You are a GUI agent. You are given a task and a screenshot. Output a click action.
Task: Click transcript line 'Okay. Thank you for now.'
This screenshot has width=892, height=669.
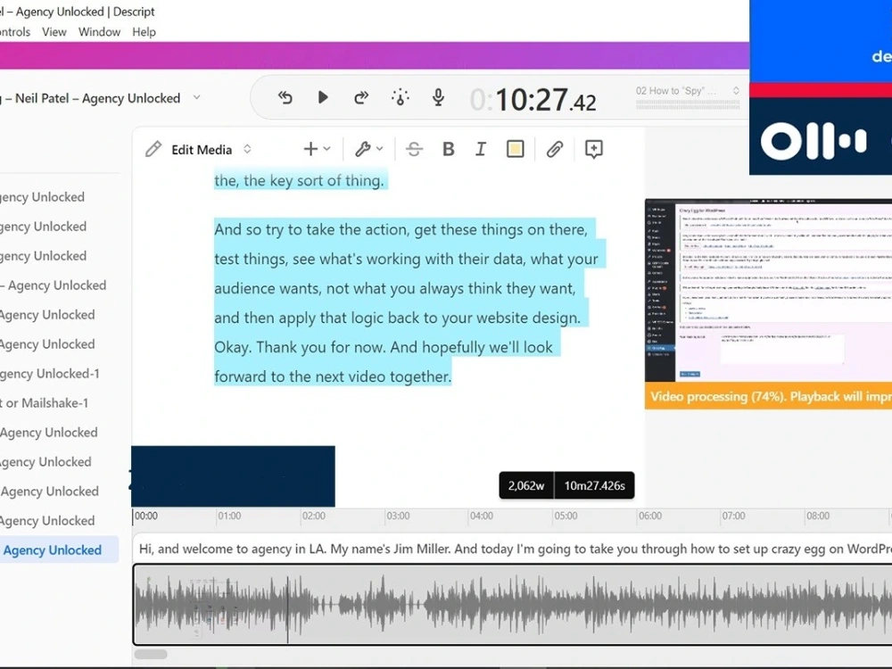[x=384, y=348]
